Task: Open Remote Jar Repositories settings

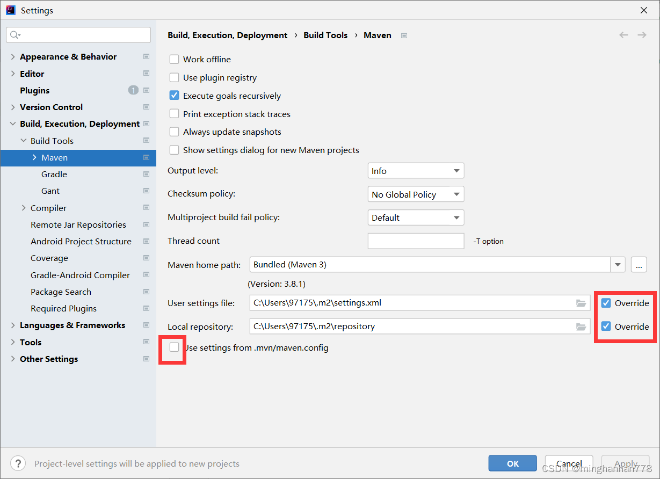Action: click(78, 224)
